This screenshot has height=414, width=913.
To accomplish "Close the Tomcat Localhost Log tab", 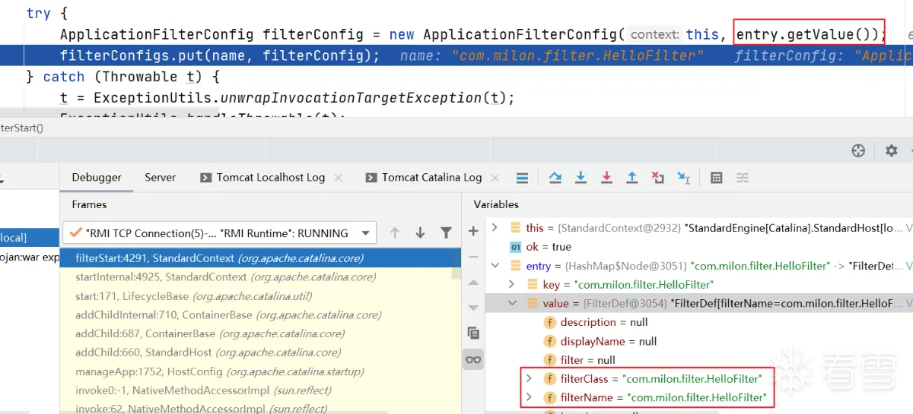I will click(339, 178).
